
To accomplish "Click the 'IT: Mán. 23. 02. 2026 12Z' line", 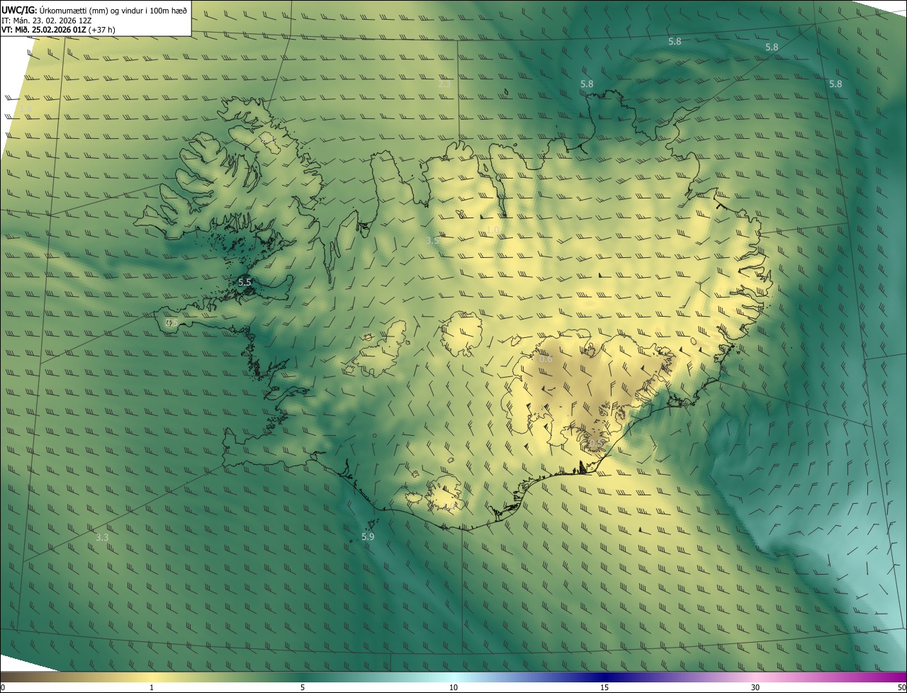I will coord(47,20).
